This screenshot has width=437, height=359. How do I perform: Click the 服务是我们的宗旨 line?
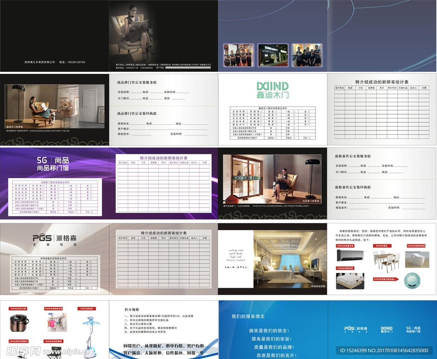(x=271, y=339)
